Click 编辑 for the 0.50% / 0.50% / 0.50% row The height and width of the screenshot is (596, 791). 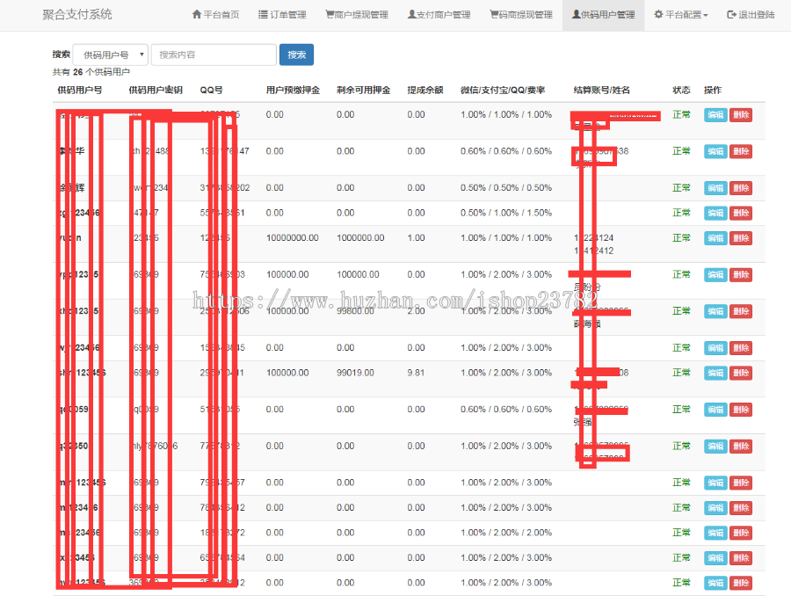click(x=715, y=188)
